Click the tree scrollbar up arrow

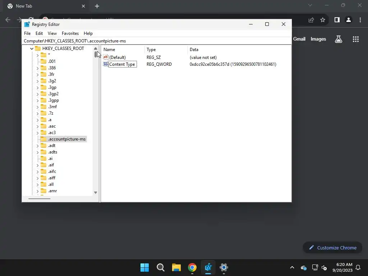tap(96, 49)
